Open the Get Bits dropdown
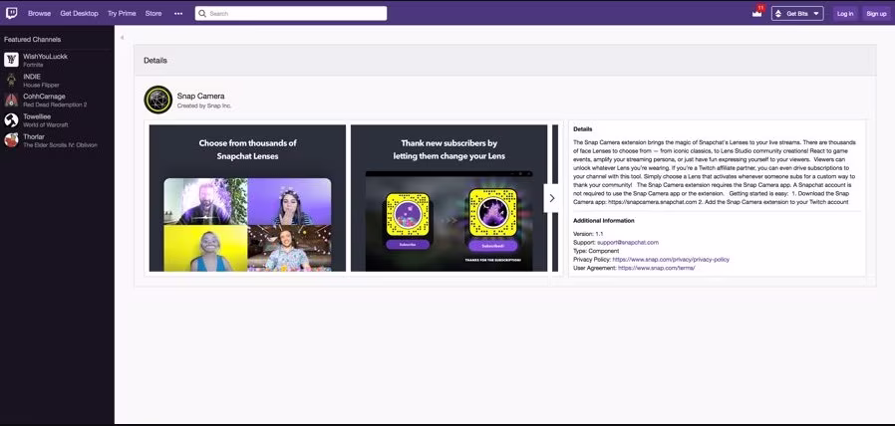The height and width of the screenshot is (426, 895). coord(797,13)
